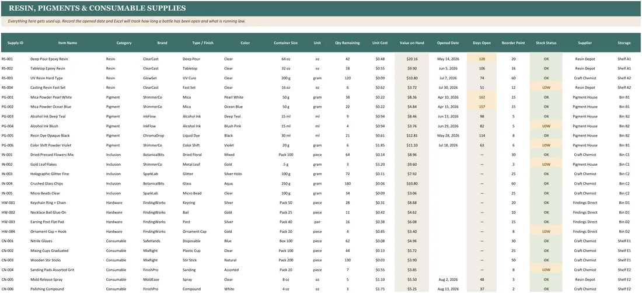Select 'Crushed Glass Chips' item cell
This screenshot has width=642, height=293.
(47, 184)
